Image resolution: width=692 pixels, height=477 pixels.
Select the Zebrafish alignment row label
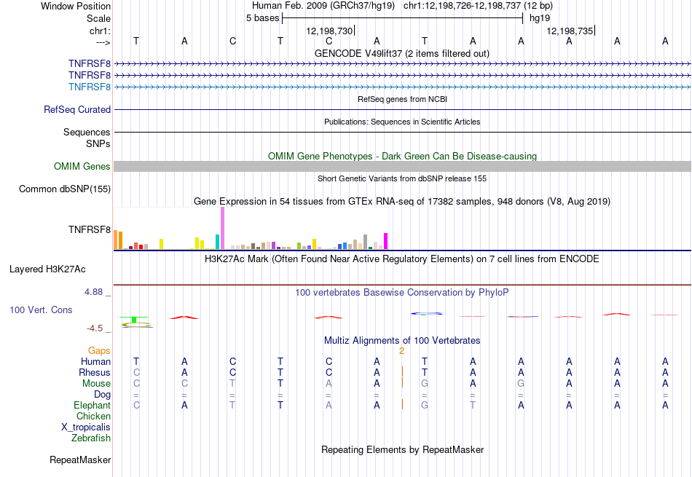(91, 438)
